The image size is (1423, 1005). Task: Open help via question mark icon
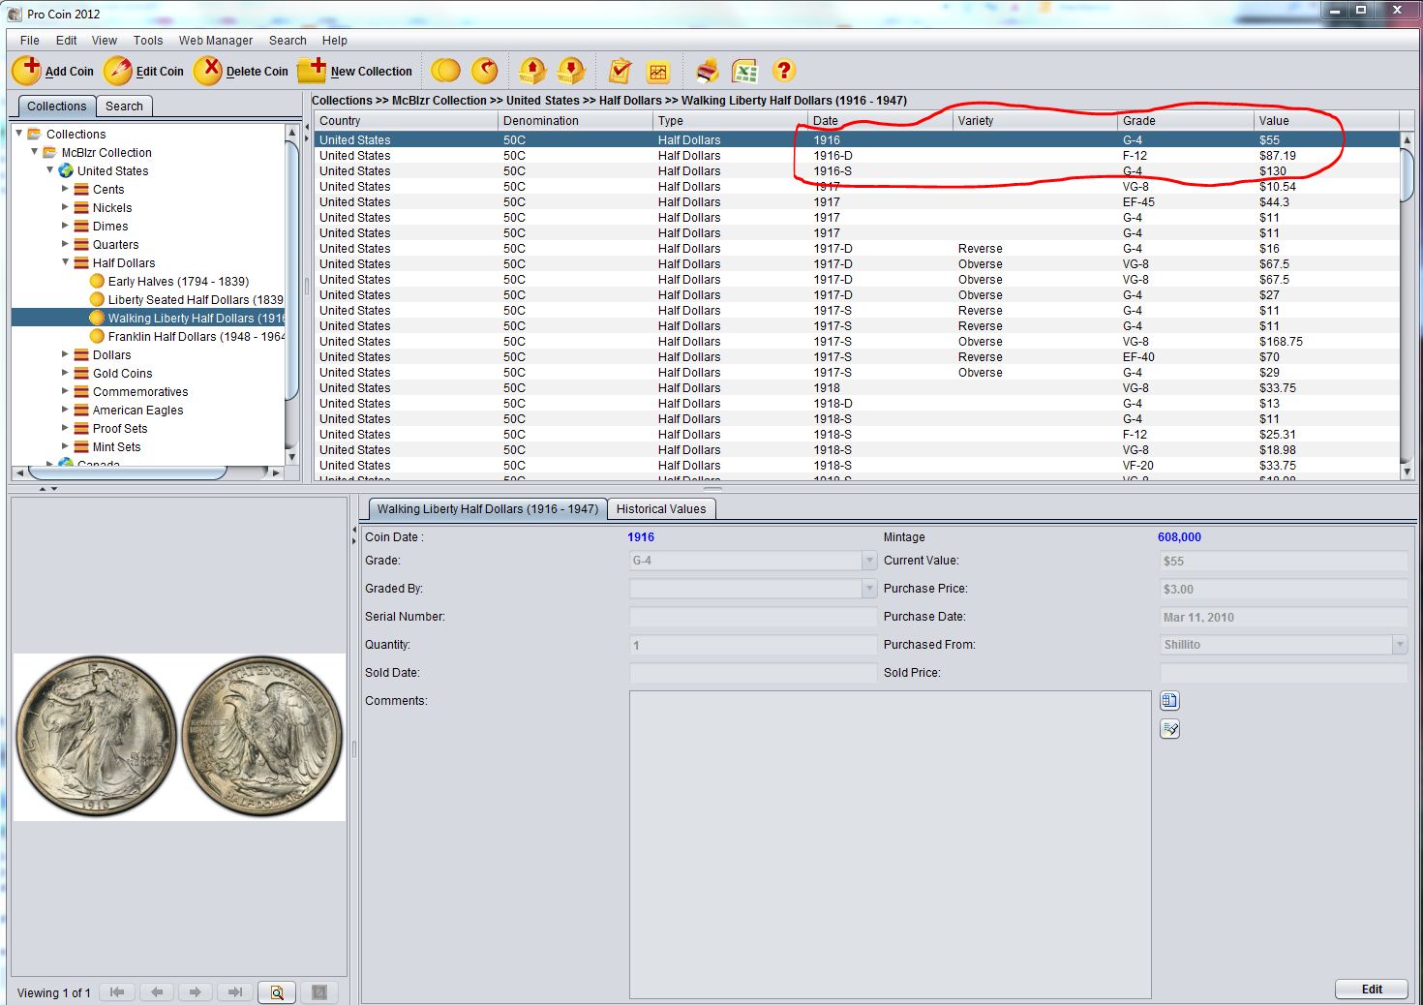tap(784, 71)
